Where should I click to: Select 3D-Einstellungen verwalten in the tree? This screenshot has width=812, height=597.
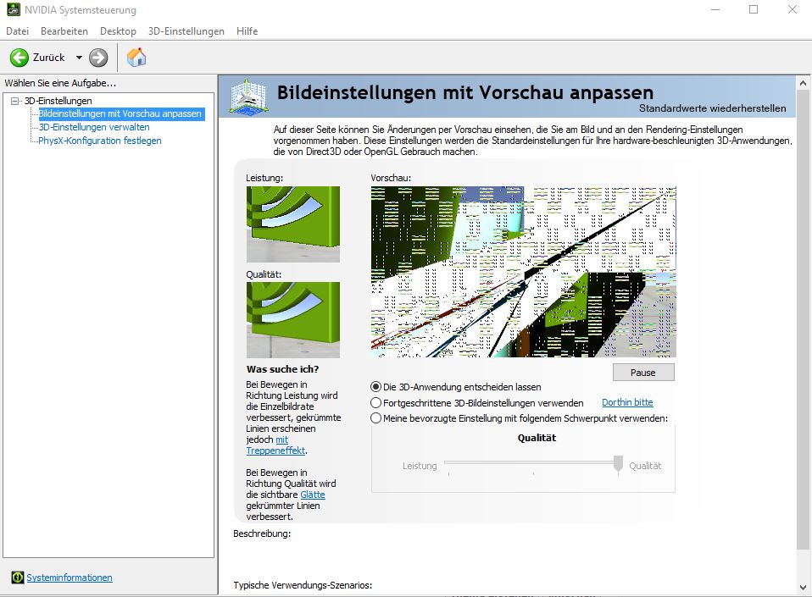tap(94, 127)
